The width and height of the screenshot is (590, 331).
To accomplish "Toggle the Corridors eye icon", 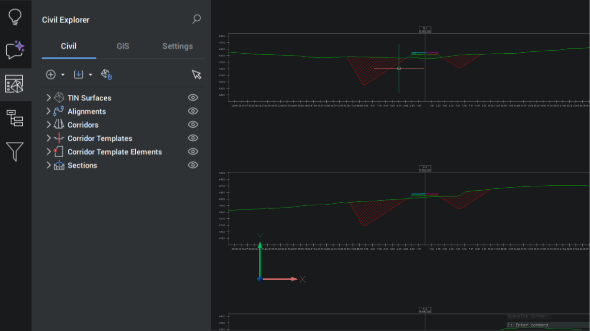I will [193, 125].
